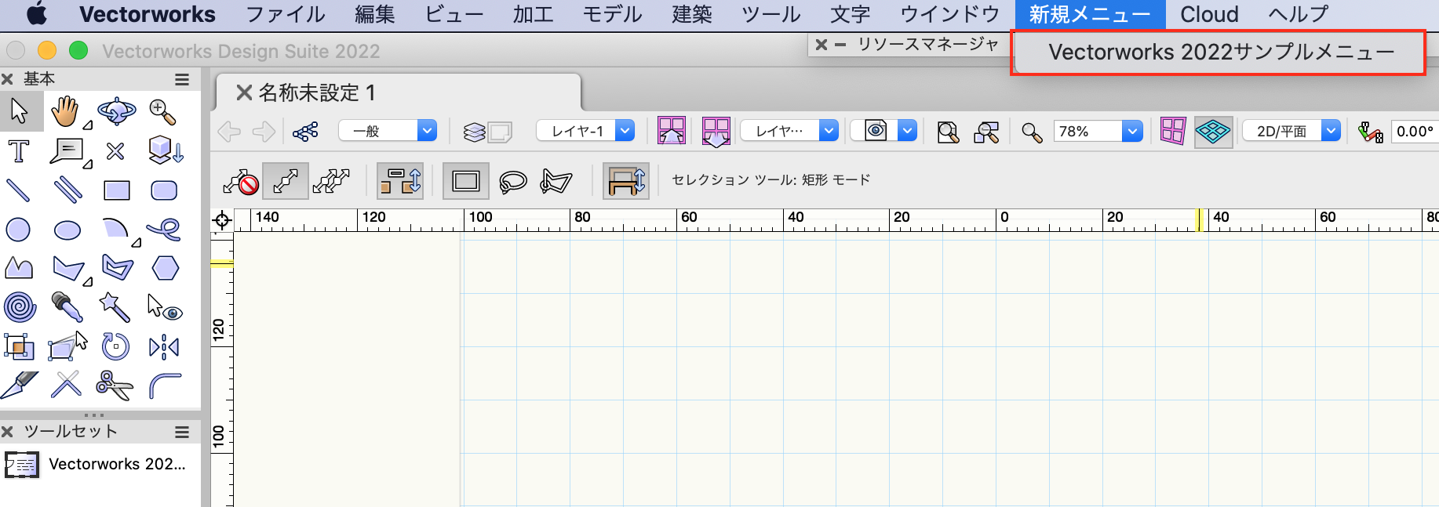Select the Text tool
This screenshot has width=1439, height=507.
coord(18,150)
